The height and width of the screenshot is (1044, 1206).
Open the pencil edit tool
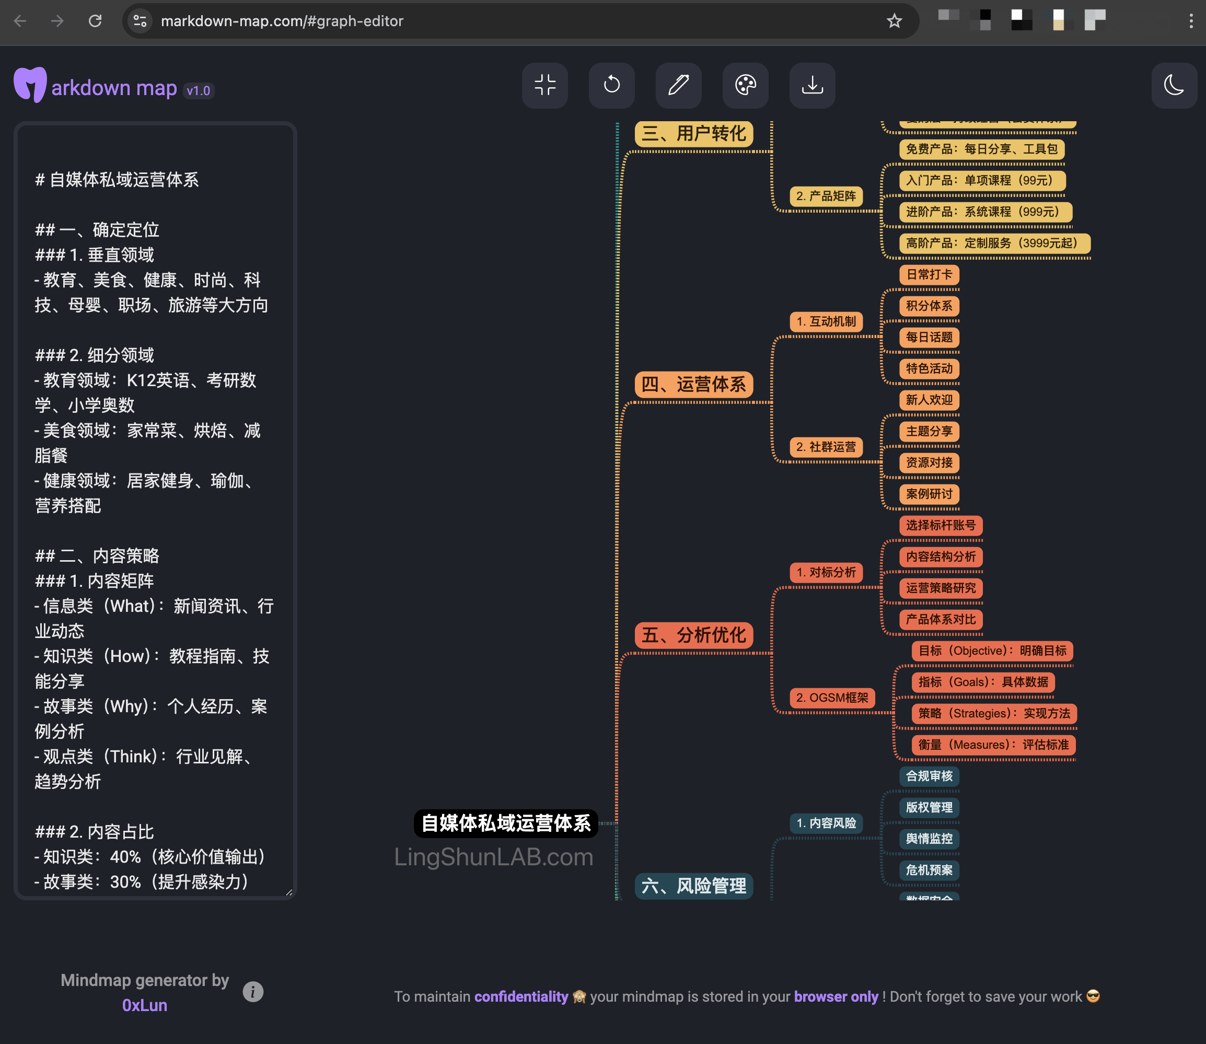click(x=679, y=86)
